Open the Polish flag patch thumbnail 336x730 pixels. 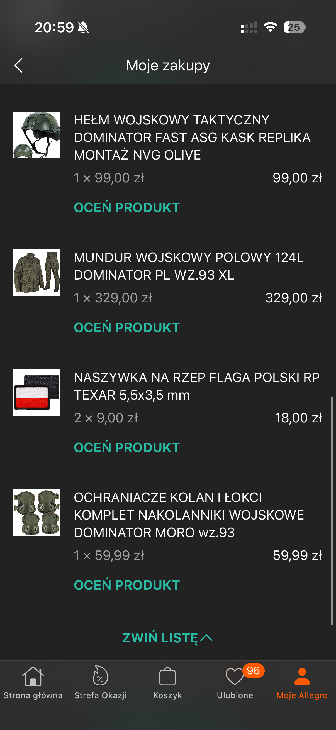(37, 393)
